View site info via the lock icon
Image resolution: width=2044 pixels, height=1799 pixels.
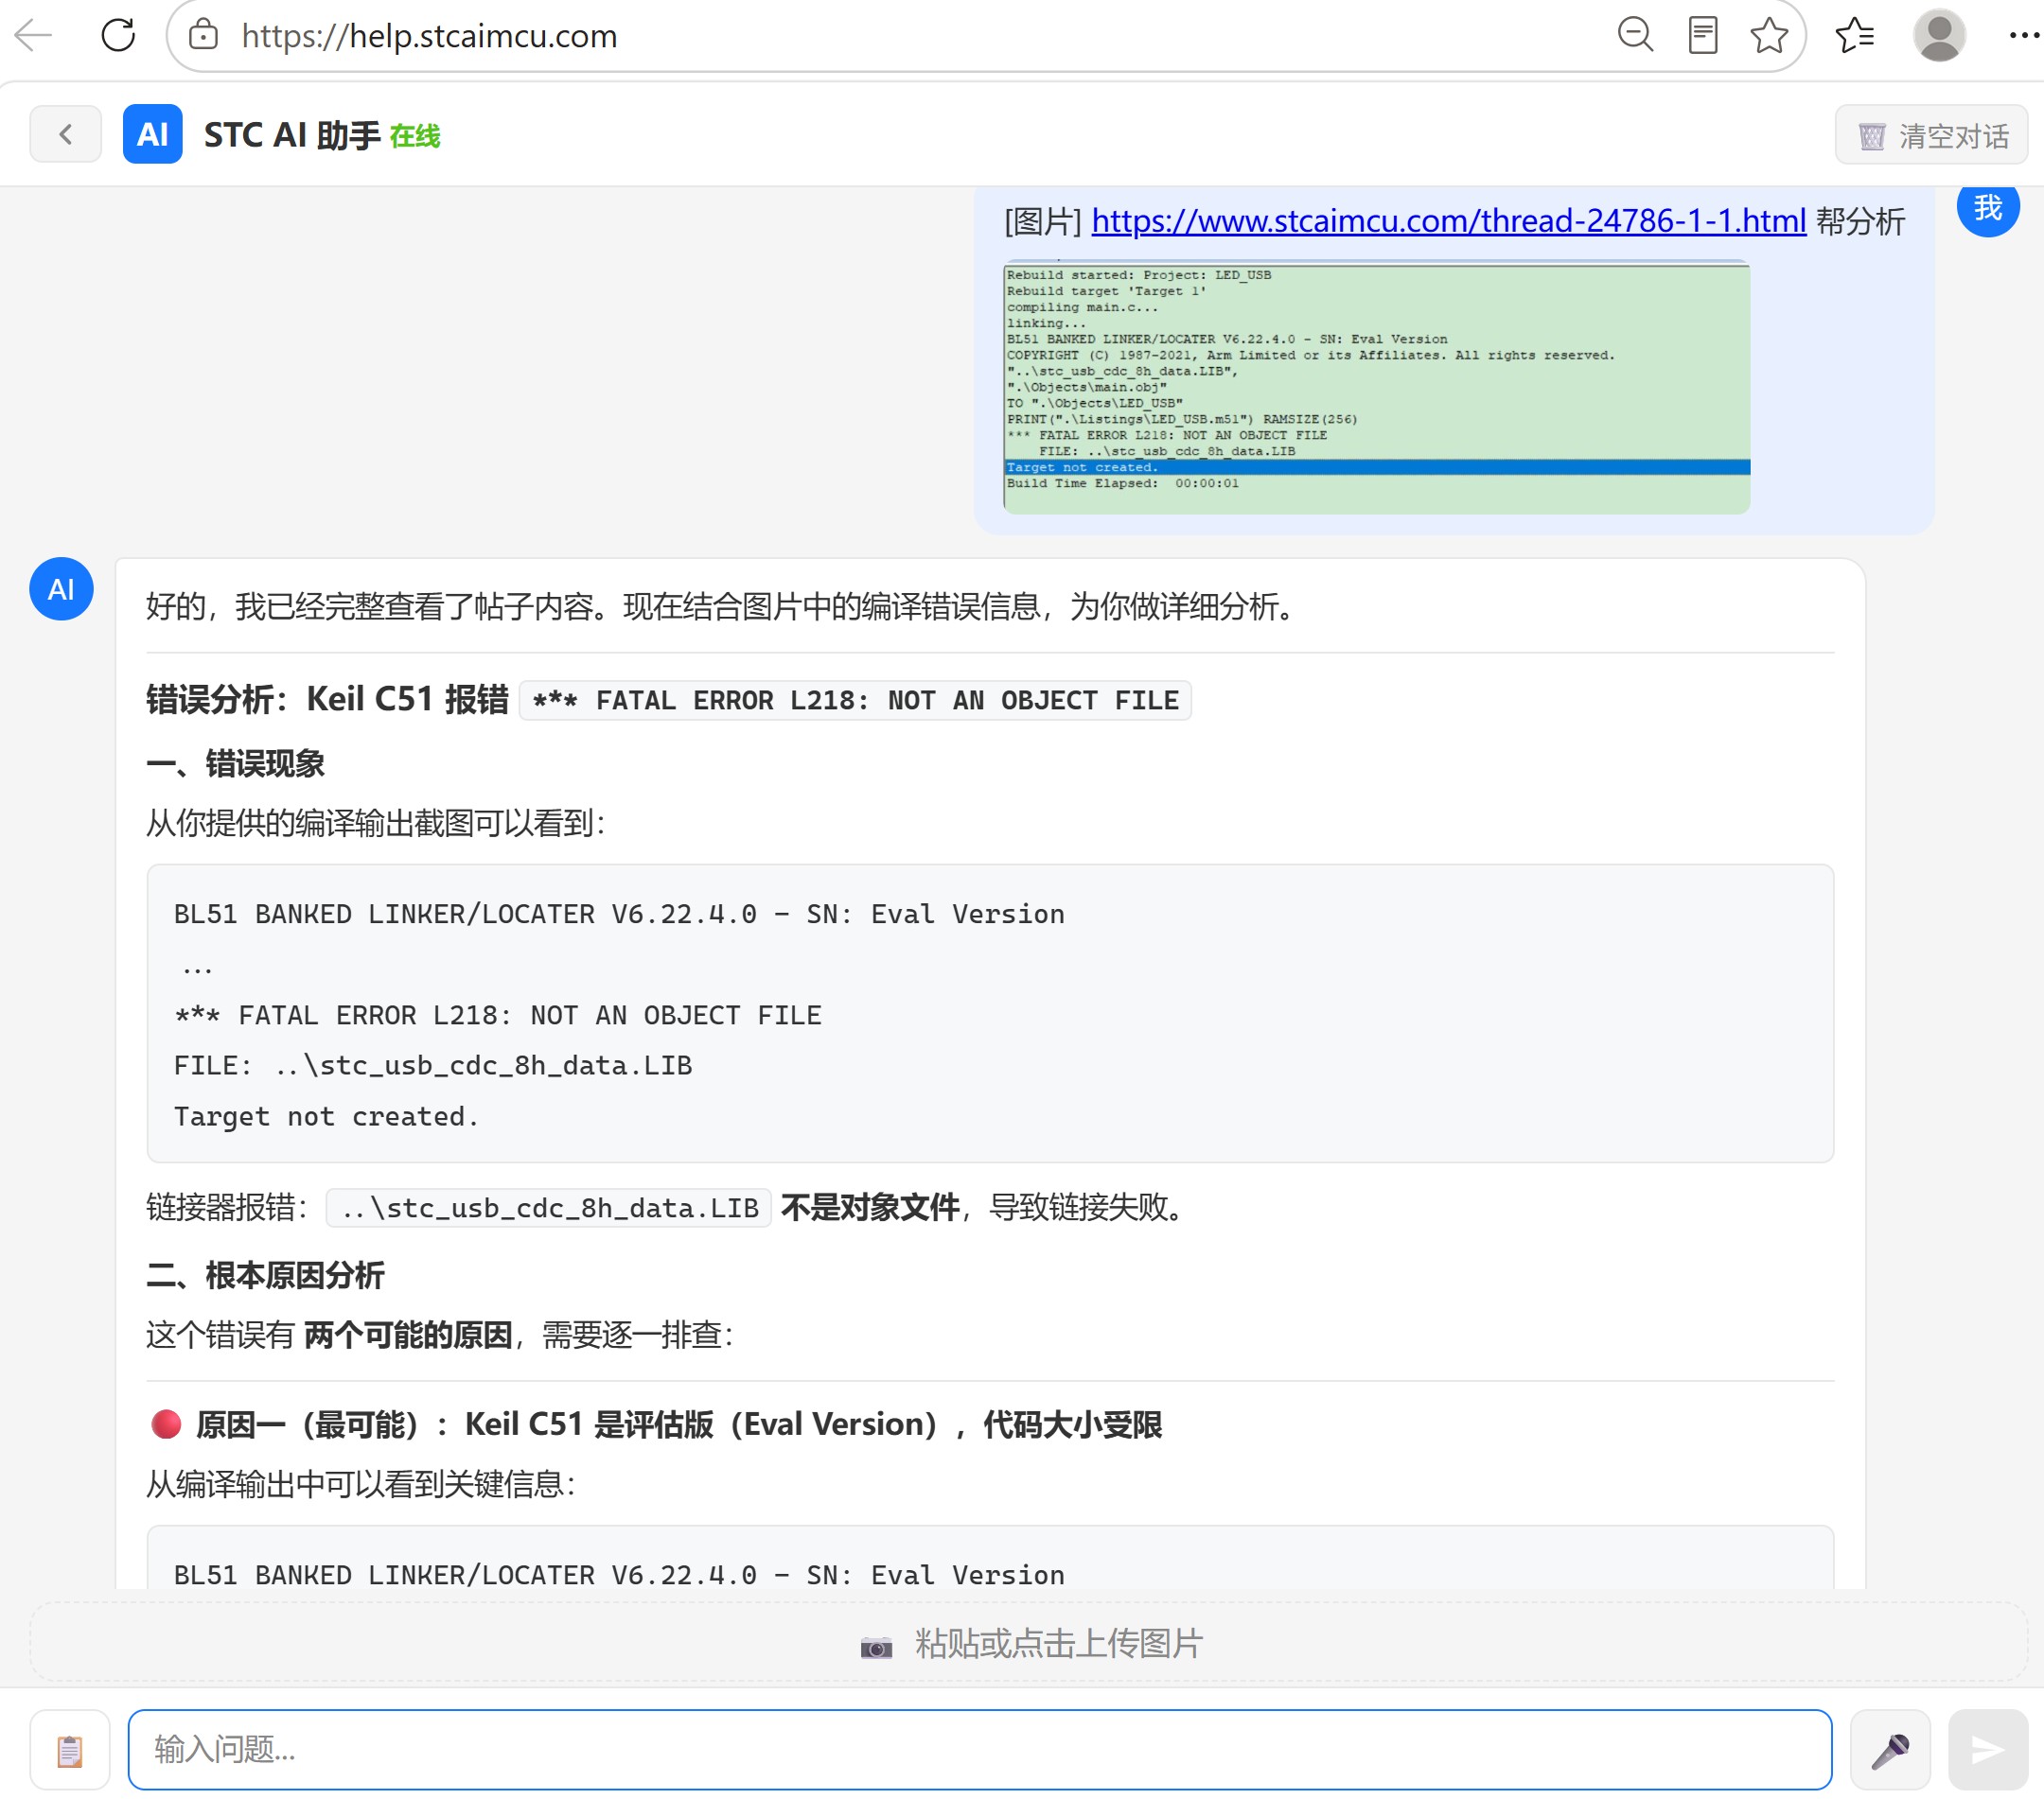point(203,36)
